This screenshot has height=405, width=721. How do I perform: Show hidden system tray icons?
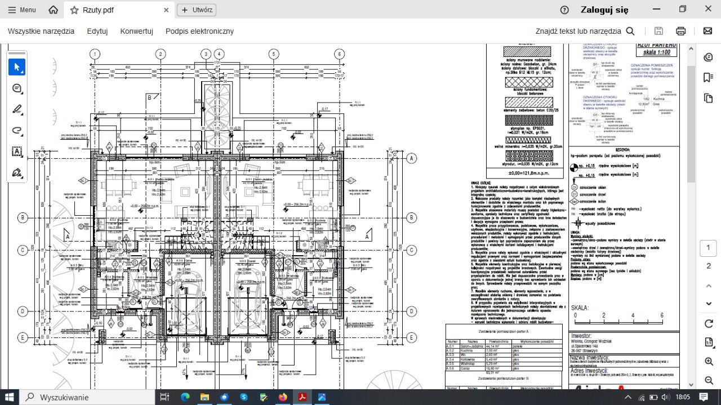628,397
